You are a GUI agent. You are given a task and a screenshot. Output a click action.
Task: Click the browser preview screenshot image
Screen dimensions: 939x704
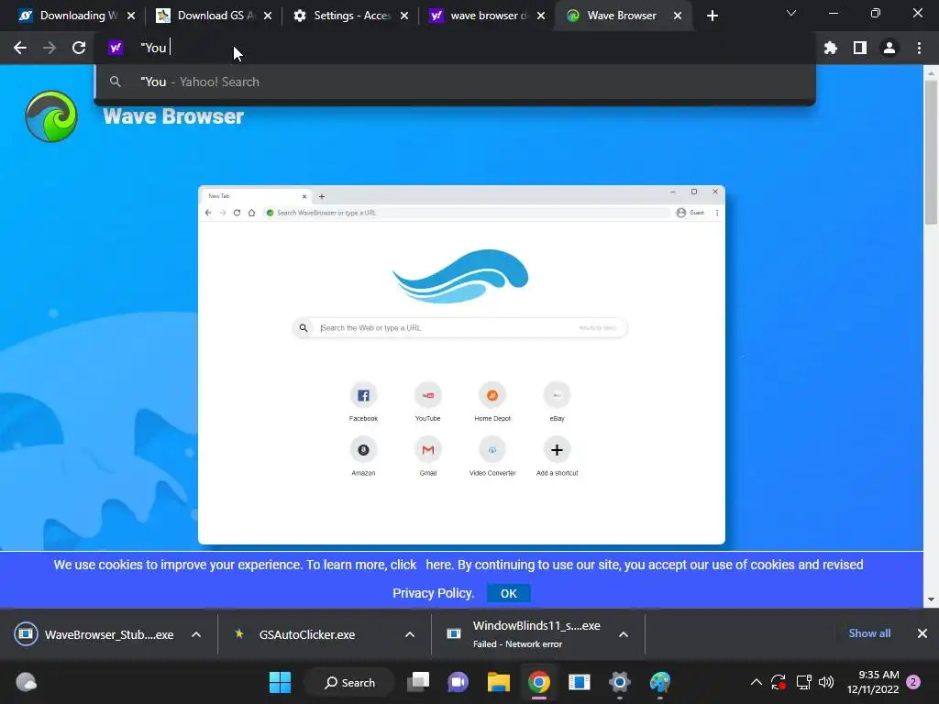tap(461, 365)
